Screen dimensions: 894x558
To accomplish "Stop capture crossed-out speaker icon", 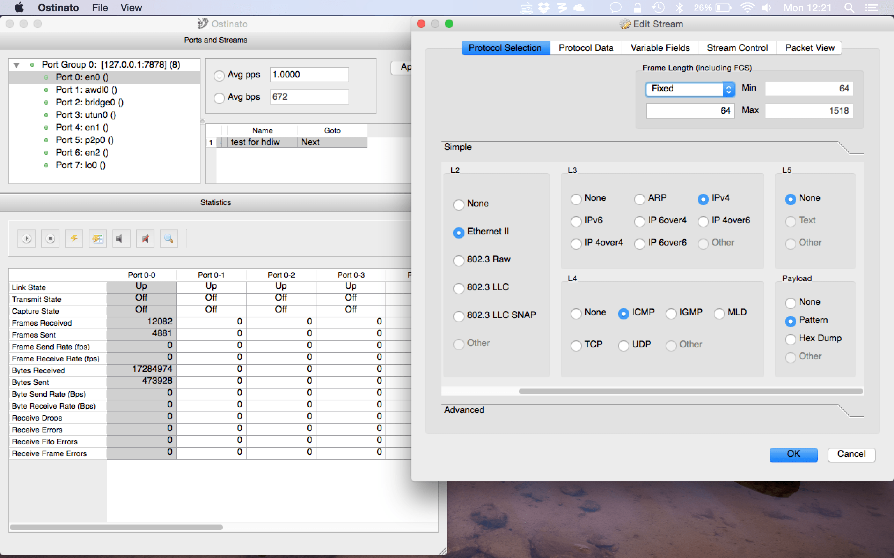I will point(145,239).
